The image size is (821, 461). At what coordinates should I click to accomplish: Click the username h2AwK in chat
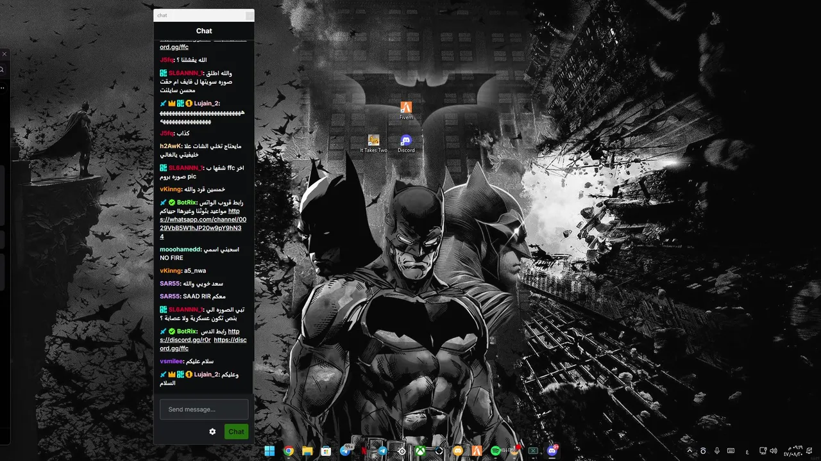[x=171, y=146]
